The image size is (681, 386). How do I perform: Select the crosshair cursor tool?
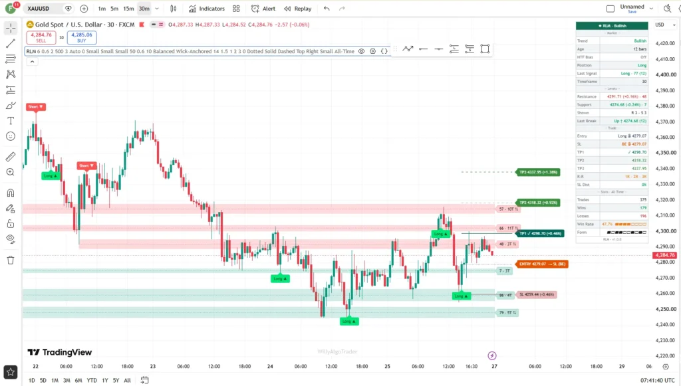pos(11,28)
